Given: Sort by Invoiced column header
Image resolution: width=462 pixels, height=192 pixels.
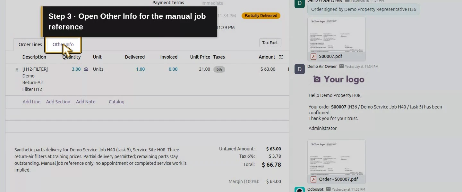Looking at the screenshot, I should [x=169, y=57].
